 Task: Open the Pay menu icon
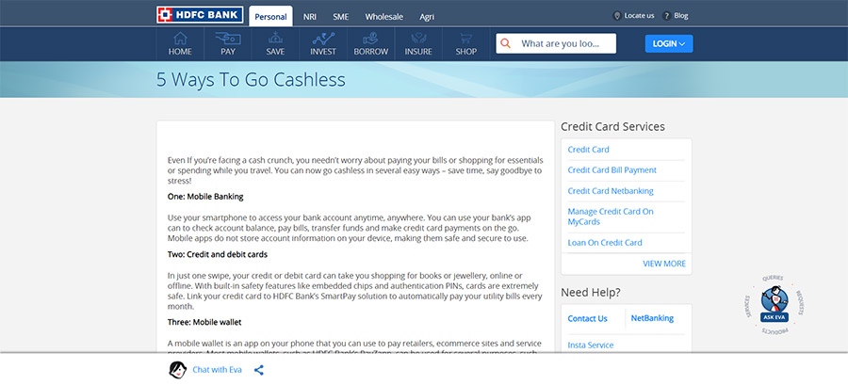point(228,39)
